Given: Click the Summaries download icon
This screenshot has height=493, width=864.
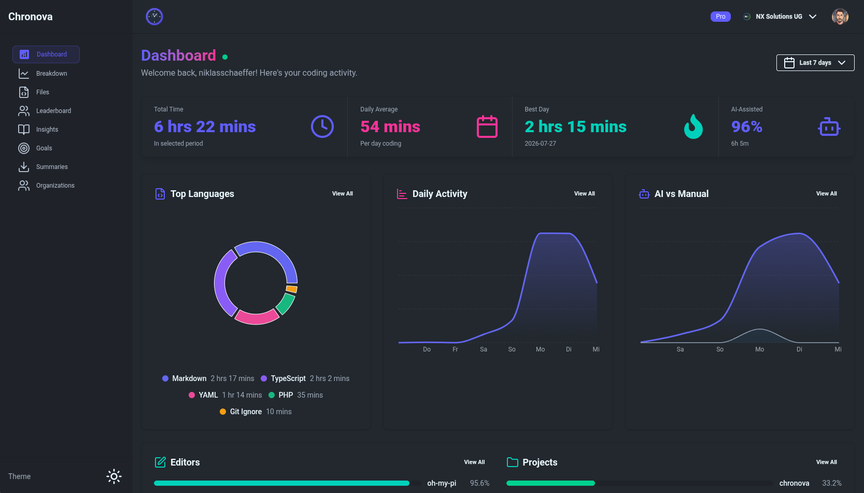Looking at the screenshot, I should point(24,167).
